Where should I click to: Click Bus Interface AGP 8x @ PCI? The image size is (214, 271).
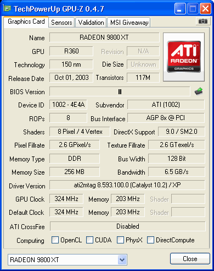click(166, 118)
